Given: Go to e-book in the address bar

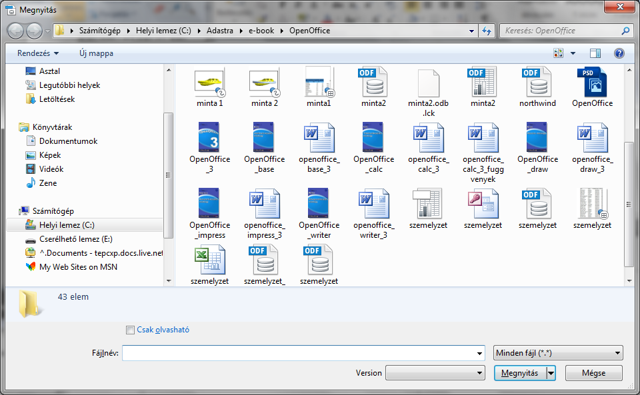Looking at the screenshot, I should click(261, 31).
